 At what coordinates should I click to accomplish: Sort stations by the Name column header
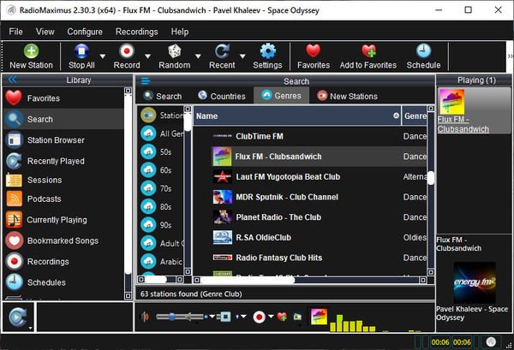tap(297, 116)
